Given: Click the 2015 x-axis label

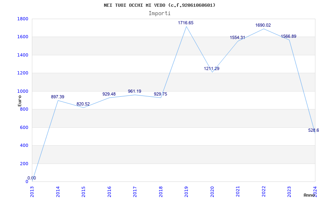Looking at the screenshot, I should click(84, 191).
